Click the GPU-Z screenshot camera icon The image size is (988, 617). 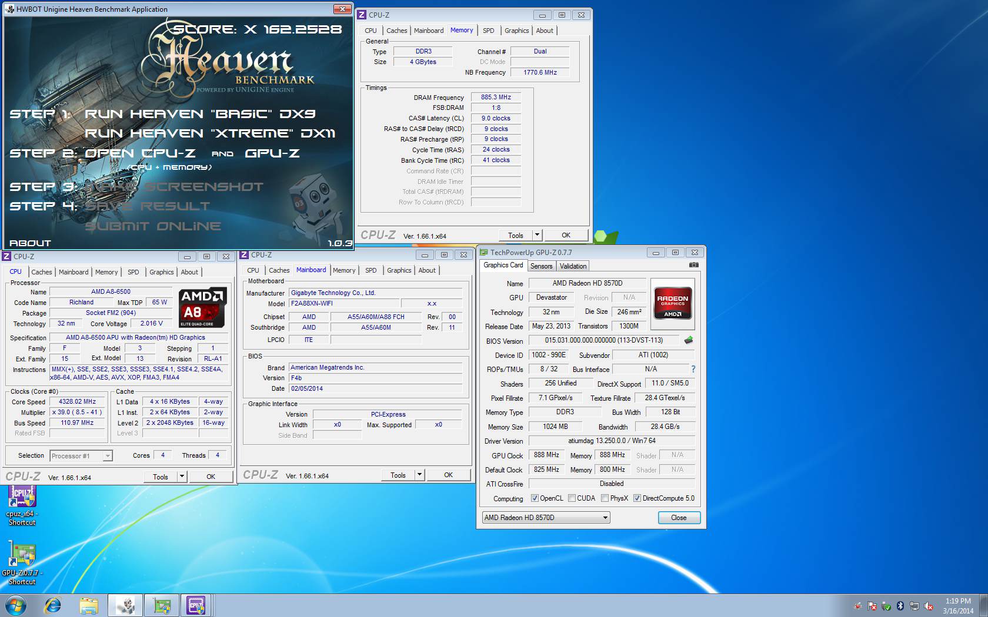(694, 265)
